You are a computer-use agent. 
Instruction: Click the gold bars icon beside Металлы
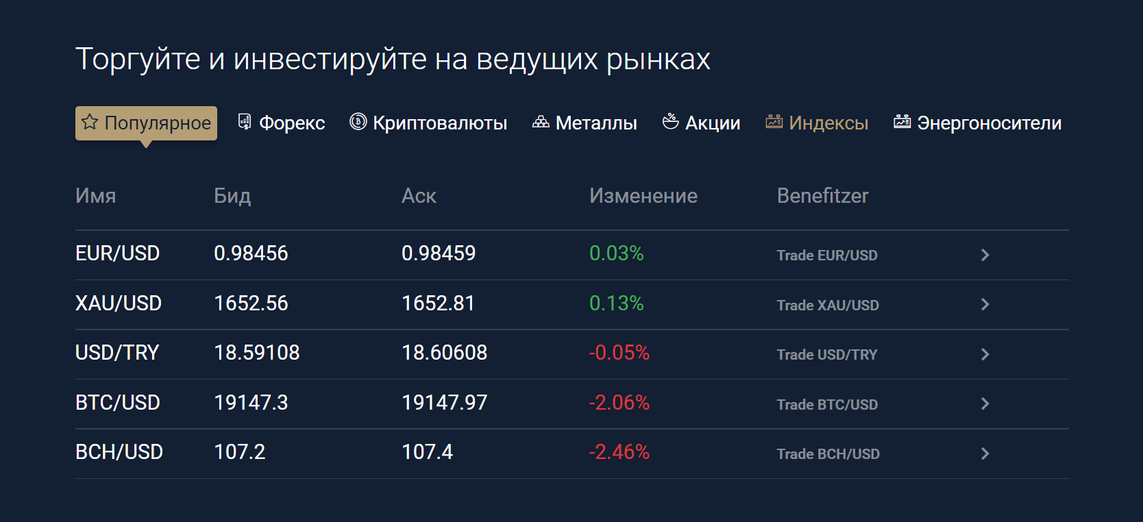pyautogui.click(x=541, y=122)
